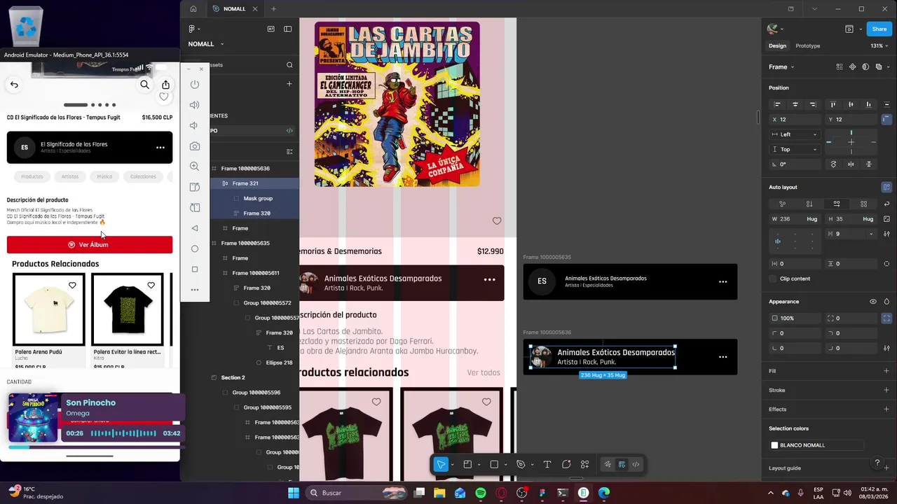Select the Rectangle shape tool
The width and height of the screenshot is (897, 504).
(x=494, y=464)
